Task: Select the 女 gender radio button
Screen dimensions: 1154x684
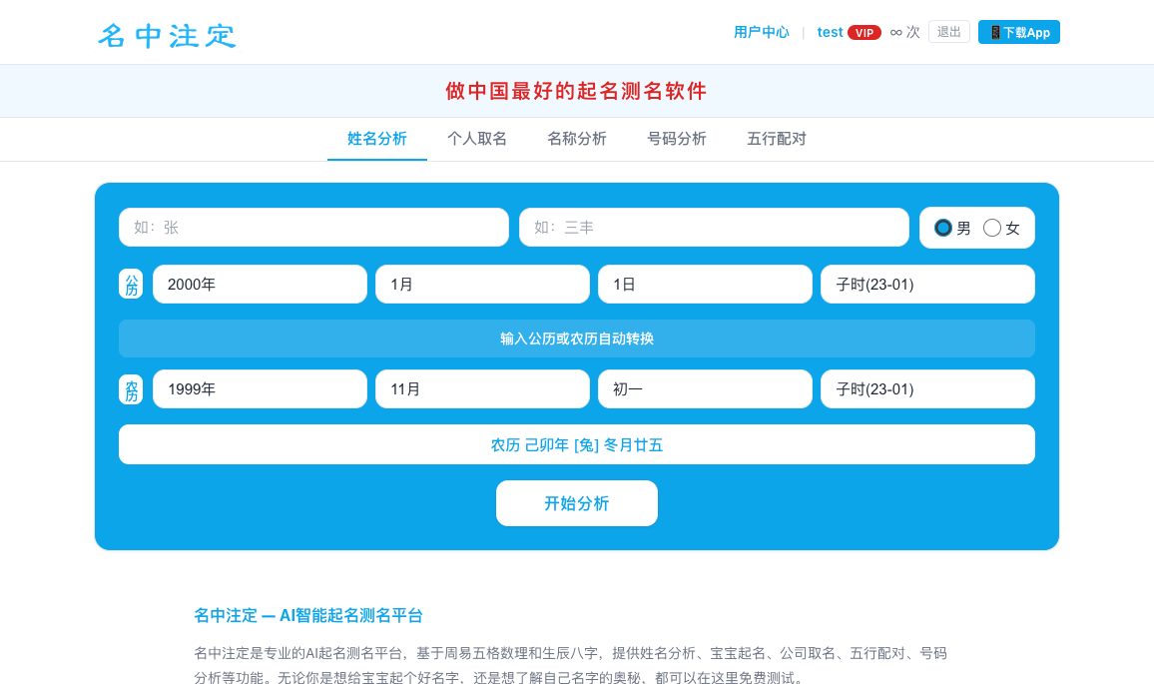Action: point(992,228)
